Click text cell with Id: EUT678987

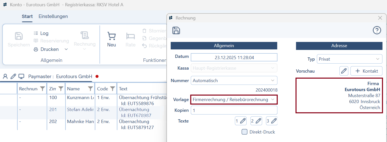click(x=142, y=112)
